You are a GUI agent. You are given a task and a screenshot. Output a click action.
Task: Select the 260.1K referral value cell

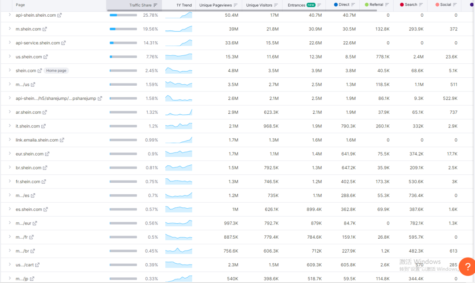(383, 126)
